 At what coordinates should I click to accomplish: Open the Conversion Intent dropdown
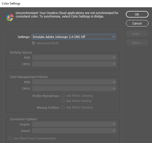tap(74, 131)
